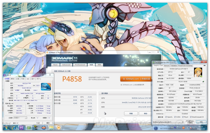This screenshot has height=133, width=210.
Task: Toggle the CUDA checkbox in GPU-Z
Action: click(175, 117)
